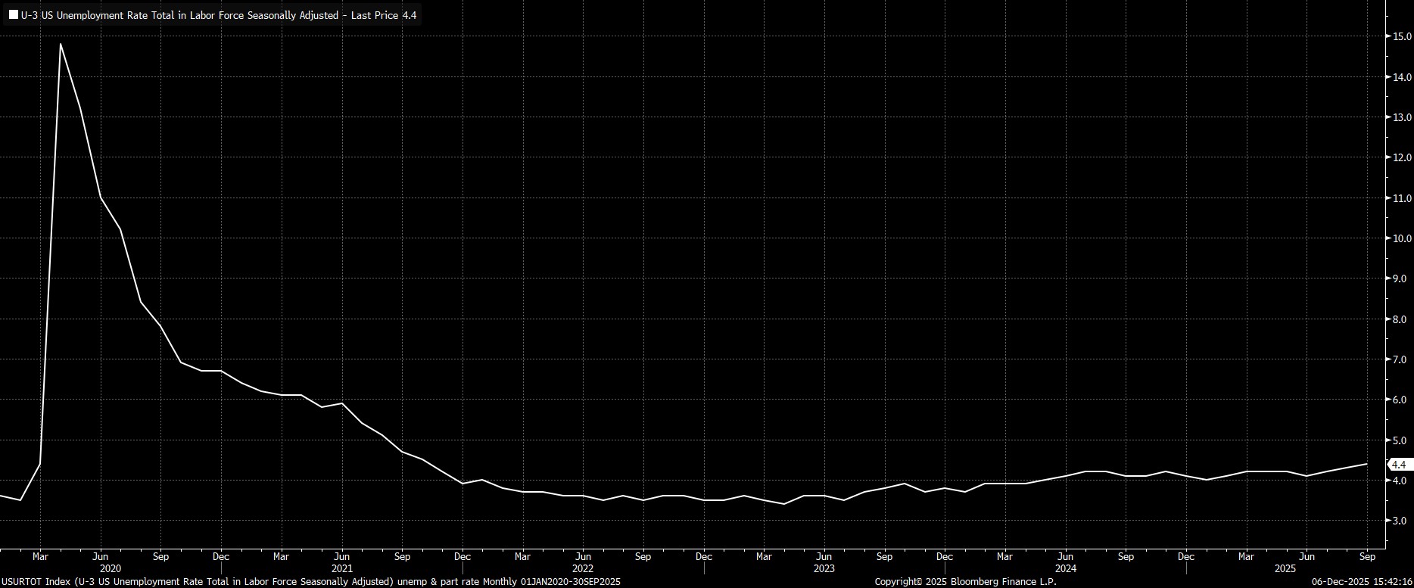Image resolution: width=1414 pixels, height=588 pixels.
Task: Click the 2020 peak of the unemployment line
Action: (x=60, y=44)
